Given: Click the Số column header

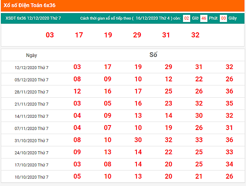Looking at the screenshot, I should (x=153, y=55).
